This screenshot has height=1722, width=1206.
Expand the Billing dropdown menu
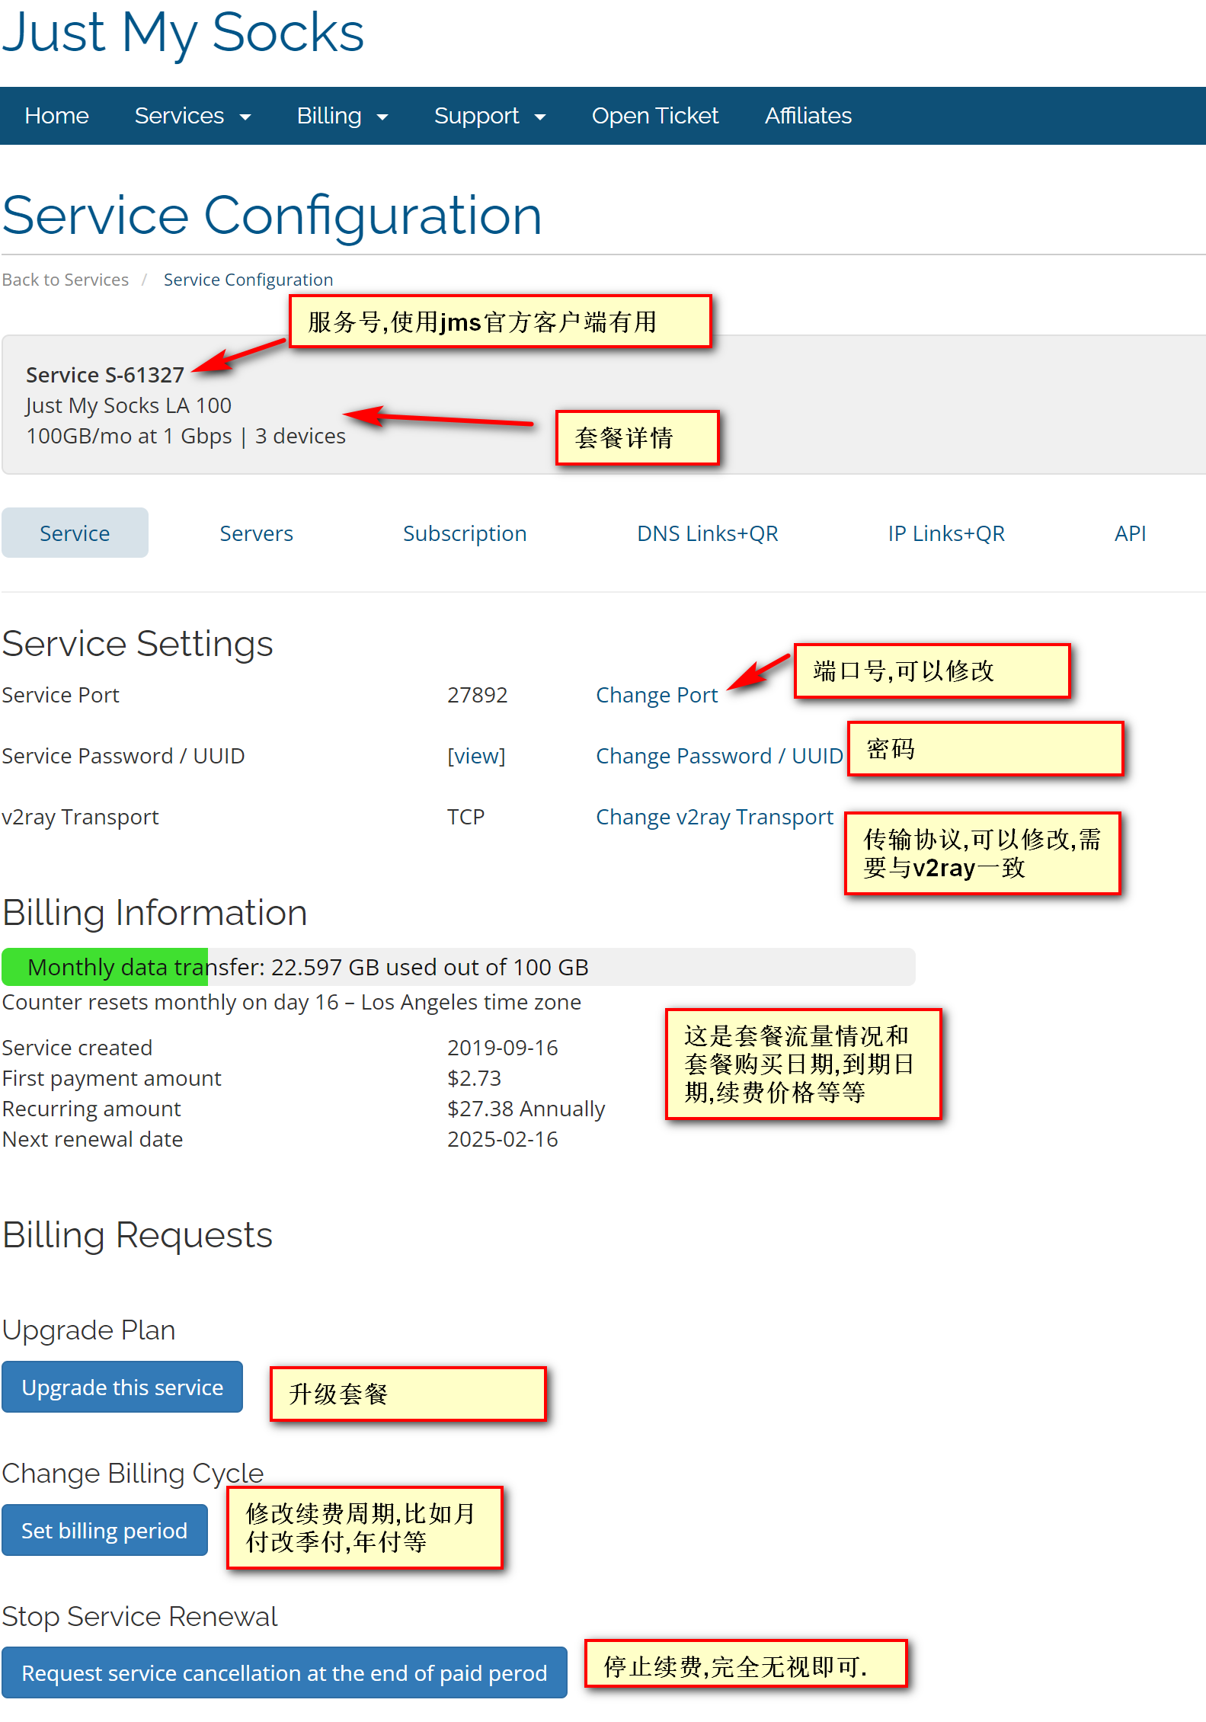coord(342,116)
